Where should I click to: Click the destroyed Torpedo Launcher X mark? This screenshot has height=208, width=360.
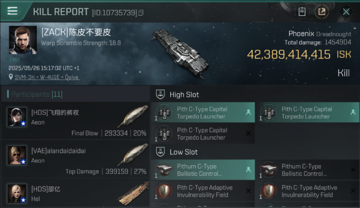(248, 134)
